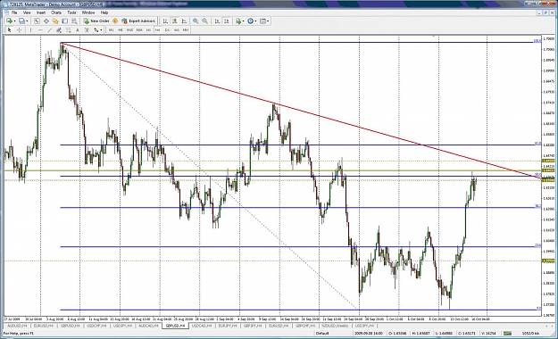Open the Navigator panel
The height and width of the screenshot is (339, 558).
(55, 21)
